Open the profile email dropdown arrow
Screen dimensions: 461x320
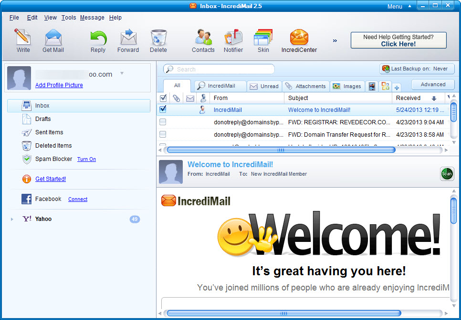click(x=122, y=74)
